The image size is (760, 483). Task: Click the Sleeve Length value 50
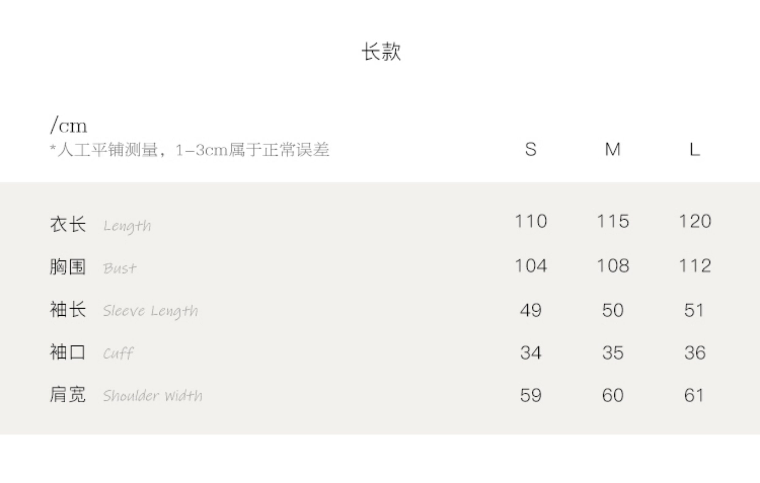(x=613, y=310)
